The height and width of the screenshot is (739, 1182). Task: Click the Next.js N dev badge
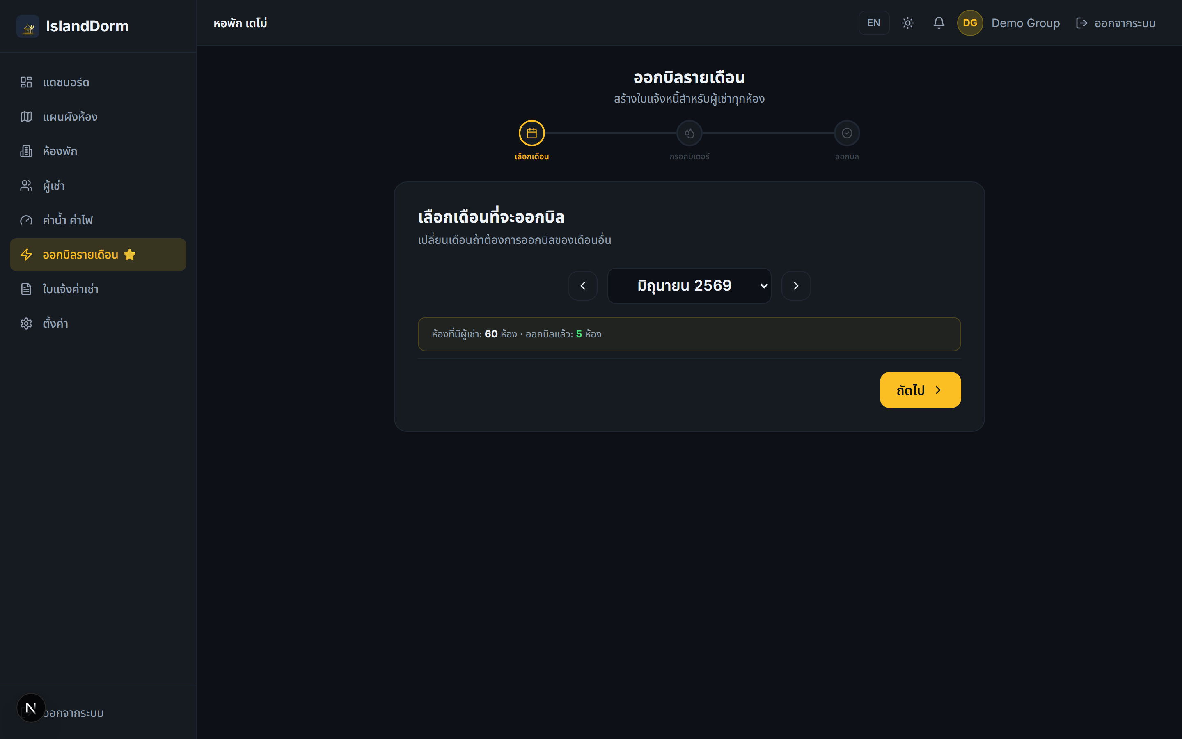[x=31, y=708]
